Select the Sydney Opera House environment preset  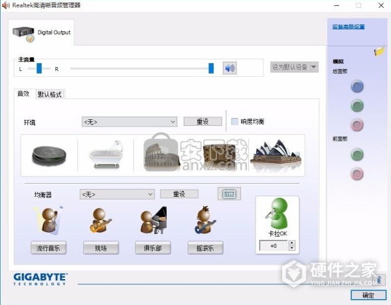(x=276, y=153)
